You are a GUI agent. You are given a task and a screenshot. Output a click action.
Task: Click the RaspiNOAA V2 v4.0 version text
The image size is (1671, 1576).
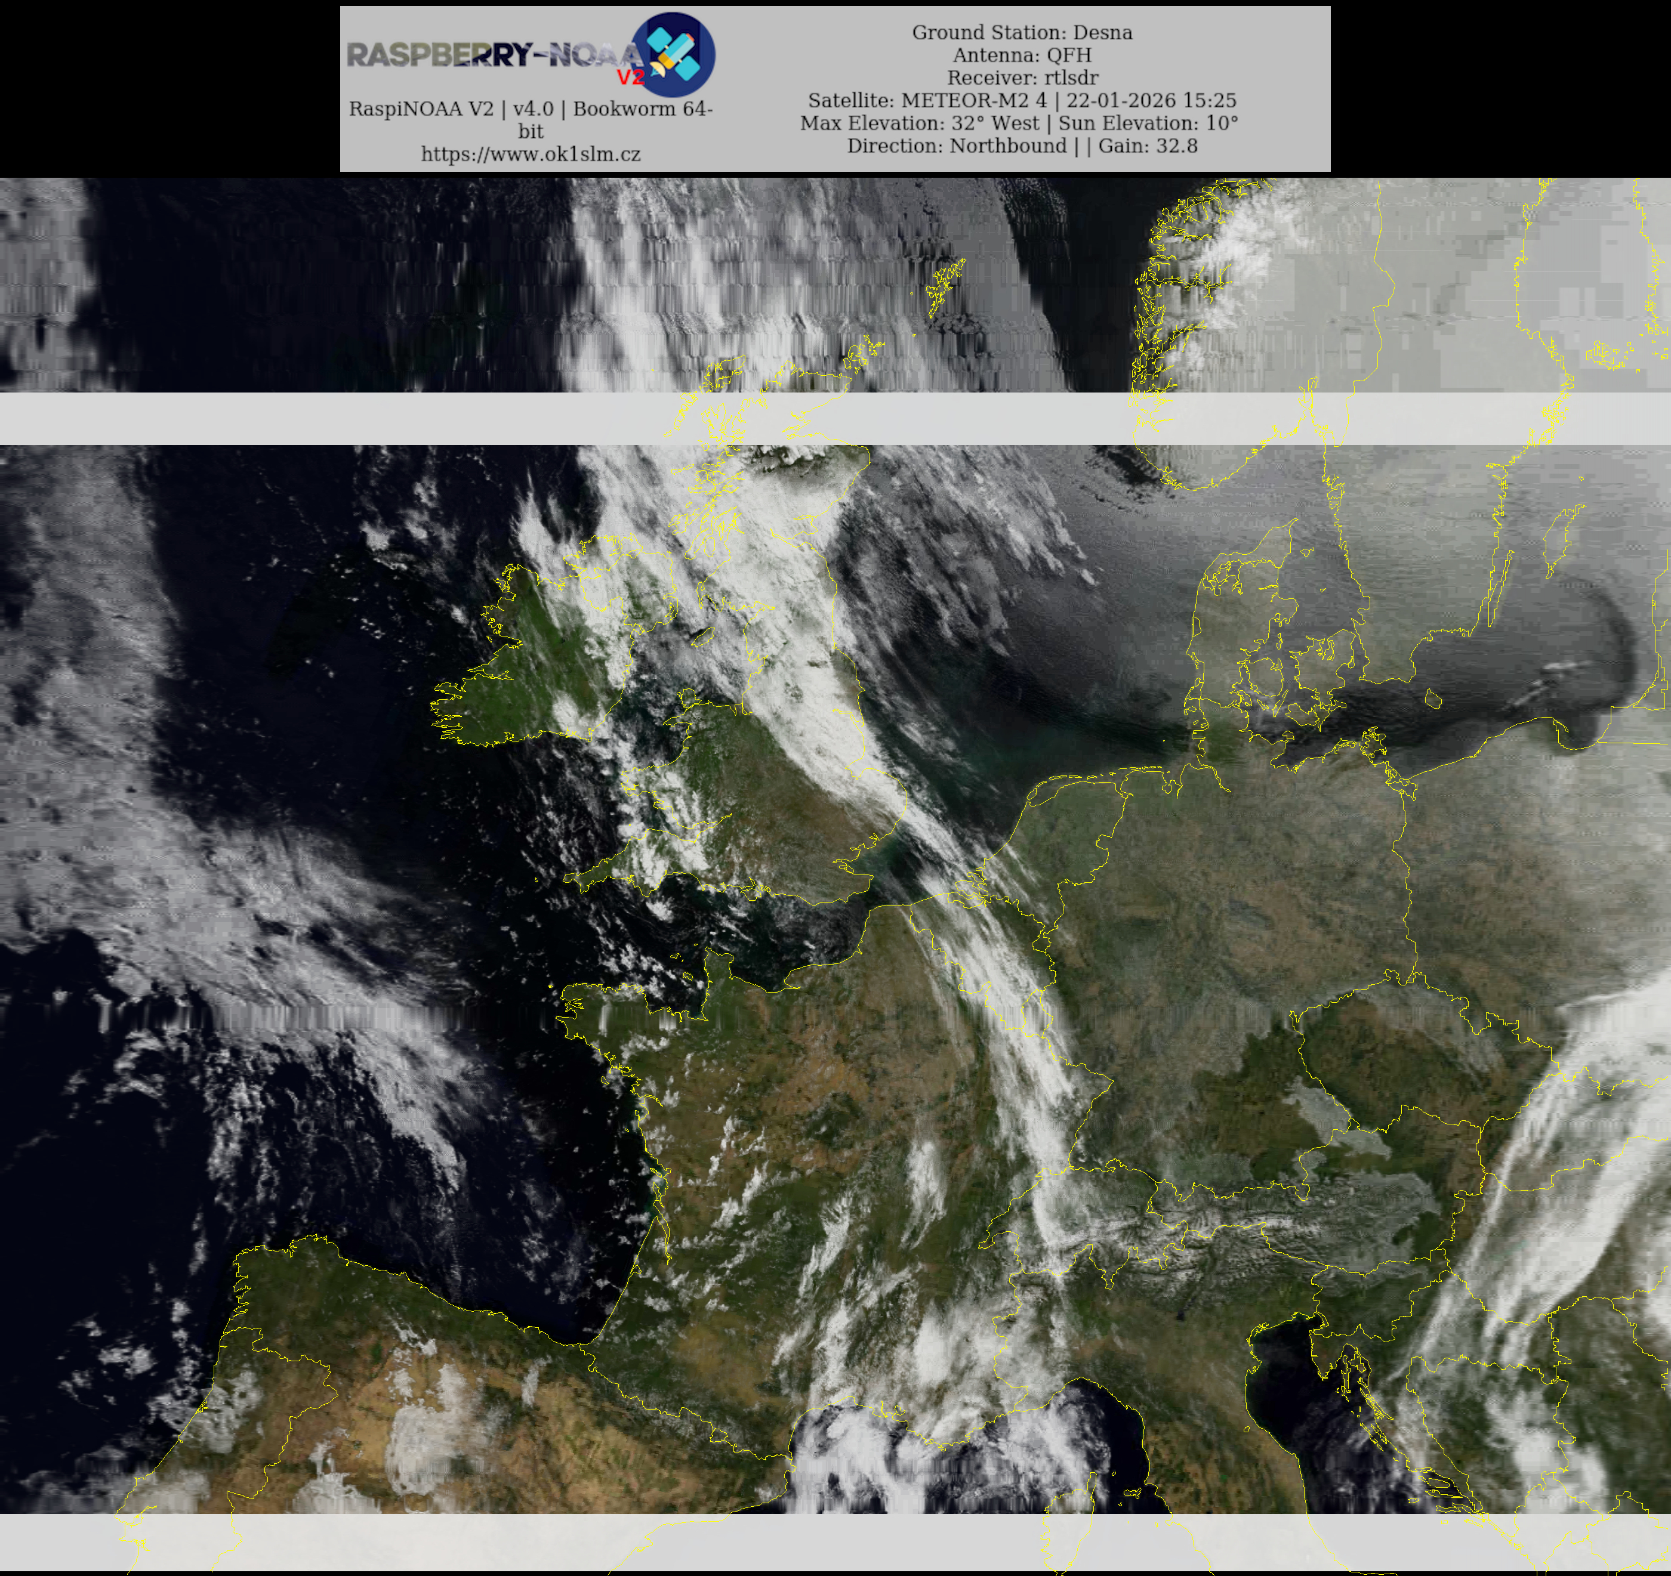coord(531,109)
